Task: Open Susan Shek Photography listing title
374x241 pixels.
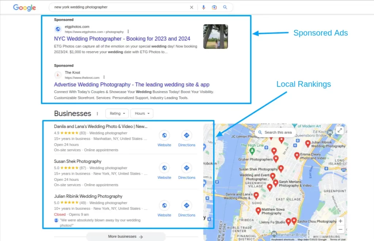Action: [x=77, y=162]
